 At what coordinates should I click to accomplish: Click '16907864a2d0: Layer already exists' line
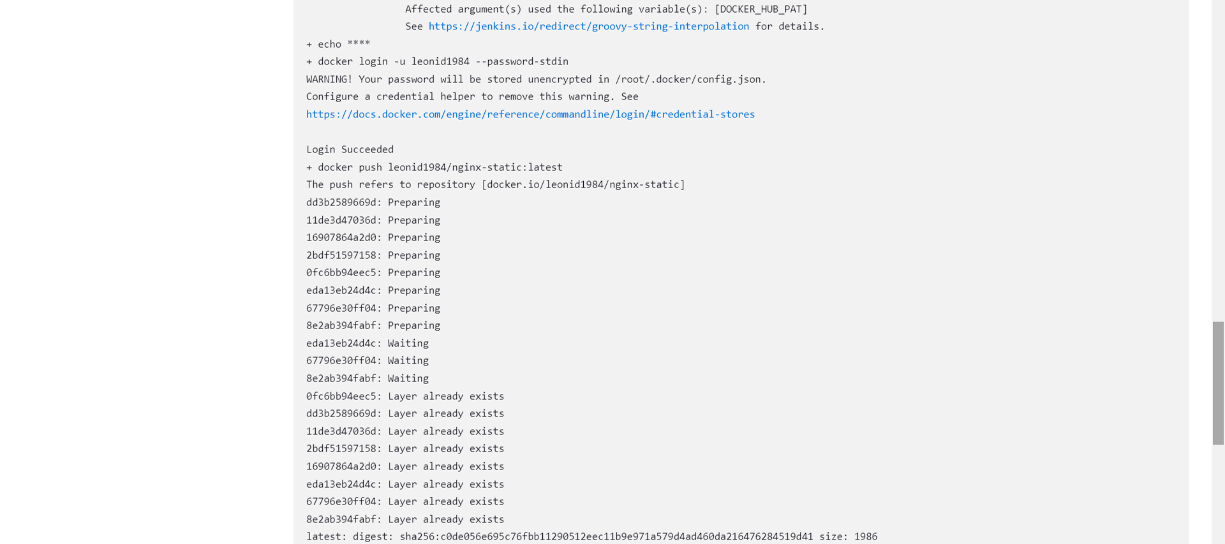[405, 466]
